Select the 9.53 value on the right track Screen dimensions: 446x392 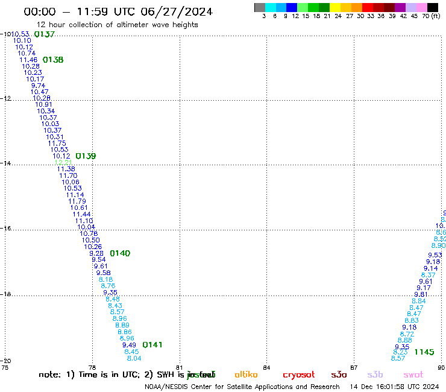tap(435, 255)
